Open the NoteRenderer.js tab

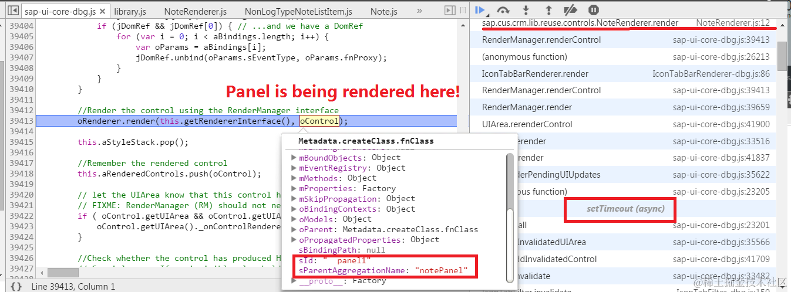coord(195,12)
